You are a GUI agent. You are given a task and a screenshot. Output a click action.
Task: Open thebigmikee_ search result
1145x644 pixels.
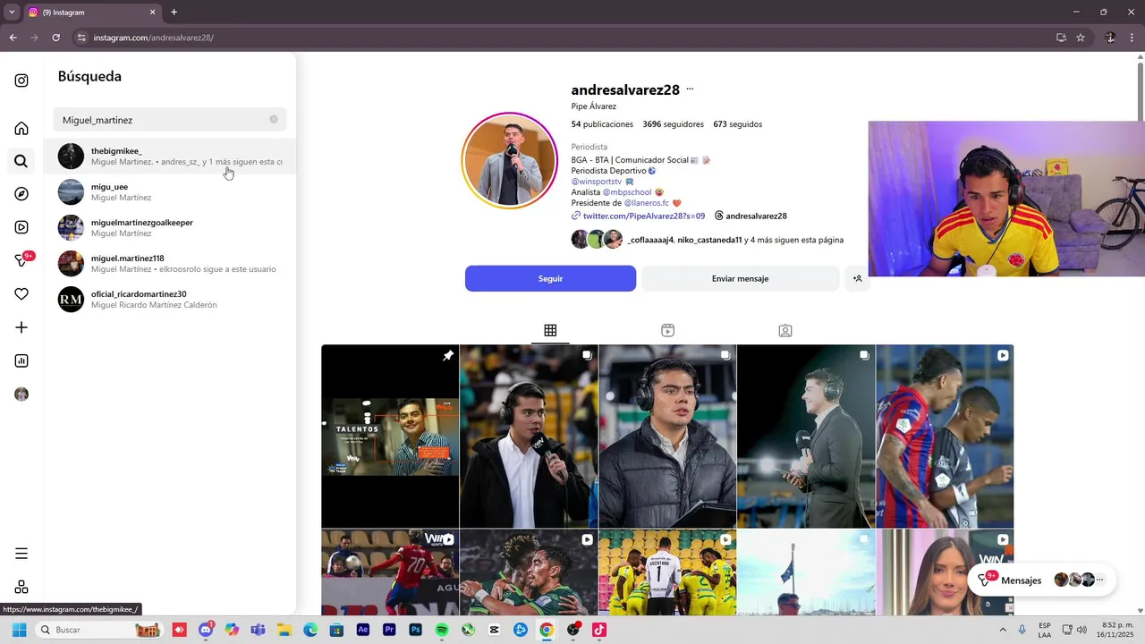170,156
